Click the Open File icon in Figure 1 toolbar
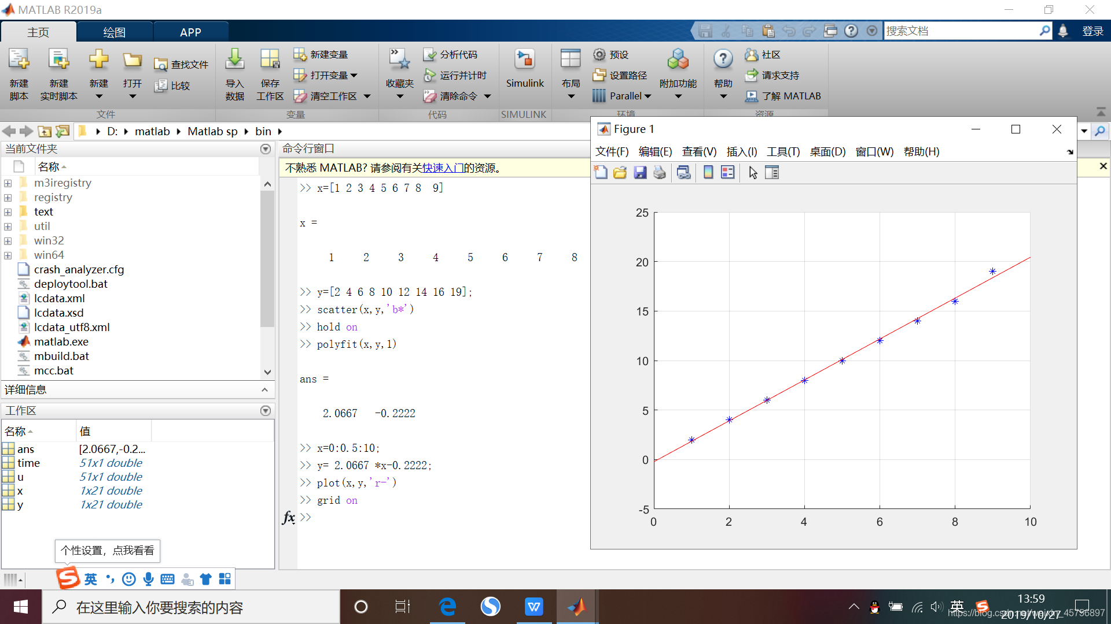Viewport: 1111px width, 624px height. (620, 172)
